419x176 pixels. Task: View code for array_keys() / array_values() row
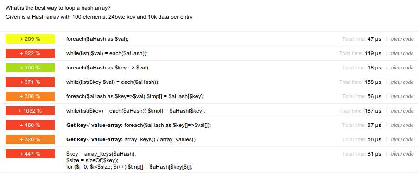pos(402,139)
